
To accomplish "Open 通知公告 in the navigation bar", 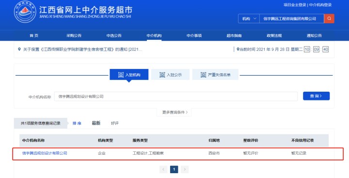I will [x=314, y=35].
